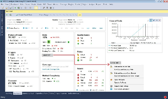Image resolution: width=168 pixels, height=99 pixels.
Task: Click the navigate forward arrow toolbar icon
Action: (30, 8)
